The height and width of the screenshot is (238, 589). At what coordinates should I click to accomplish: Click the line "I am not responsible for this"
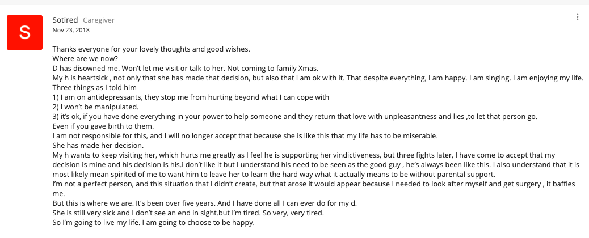tap(245, 136)
